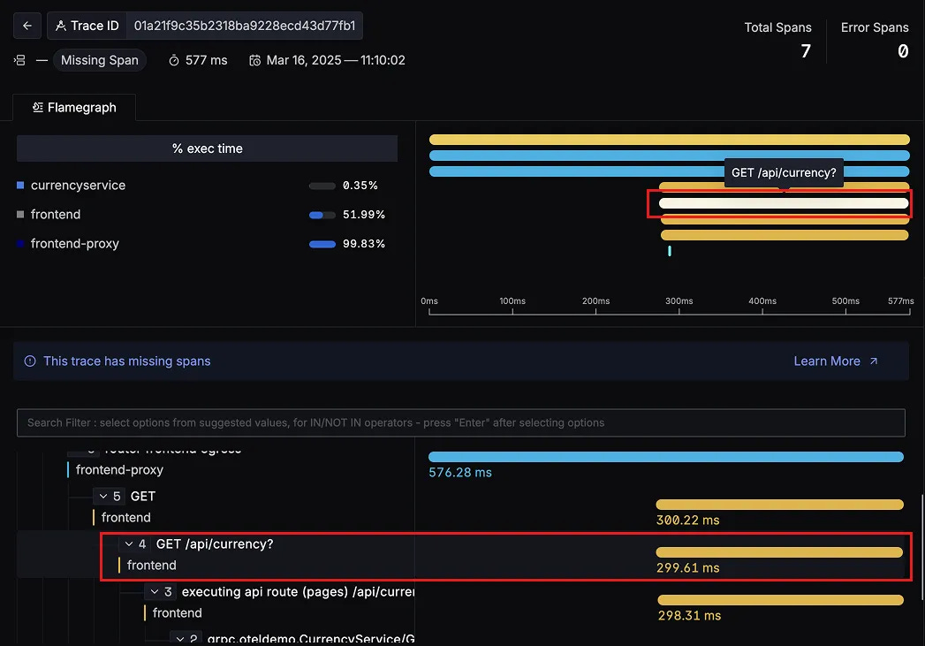Collapse span 3 executing api route chevron
Screen dimensions: 925x646
155,592
